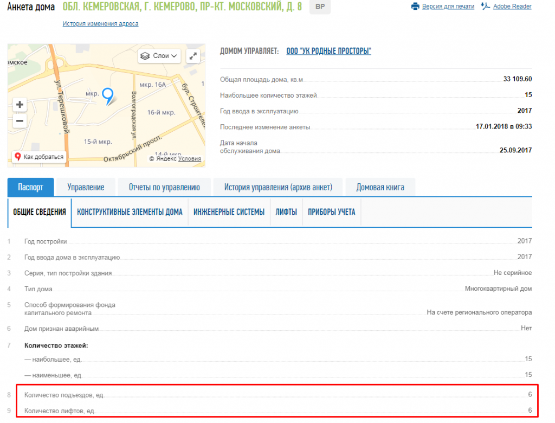
Task: Click the Как добраться directions button
Action: tap(39, 157)
